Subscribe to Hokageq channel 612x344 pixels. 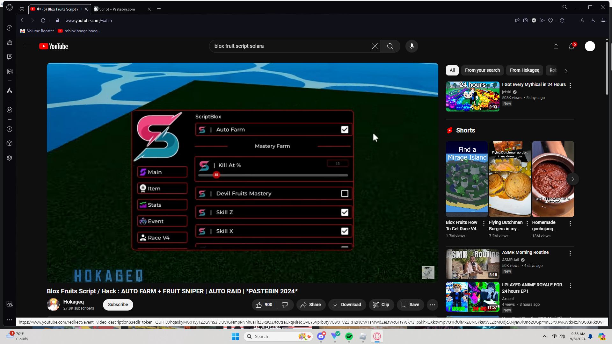118,305
